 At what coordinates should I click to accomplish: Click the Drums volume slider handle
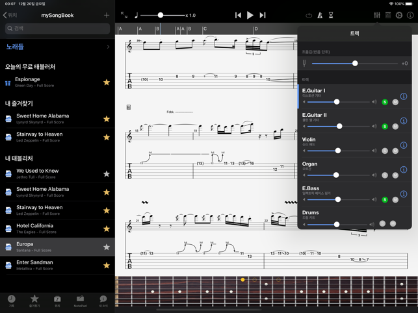click(x=337, y=225)
